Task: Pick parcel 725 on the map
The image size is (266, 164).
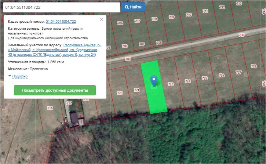Action: tap(204, 78)
